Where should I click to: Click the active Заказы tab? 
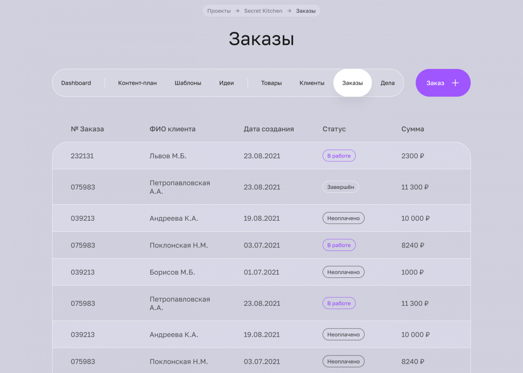pyautogui.click(x=352, y=83)
